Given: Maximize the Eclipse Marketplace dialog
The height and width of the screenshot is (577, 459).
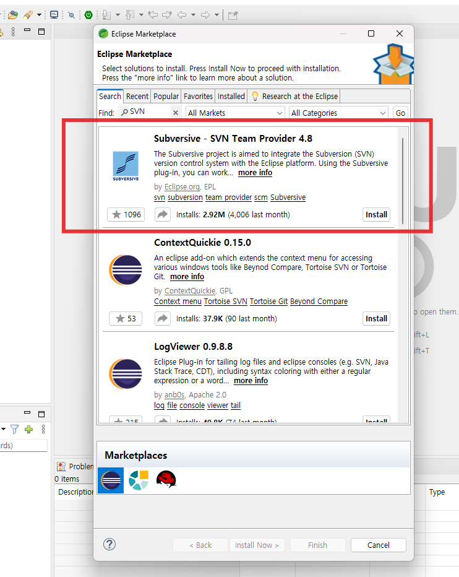Looking at the screenshot, I should (x=371, y=33).
